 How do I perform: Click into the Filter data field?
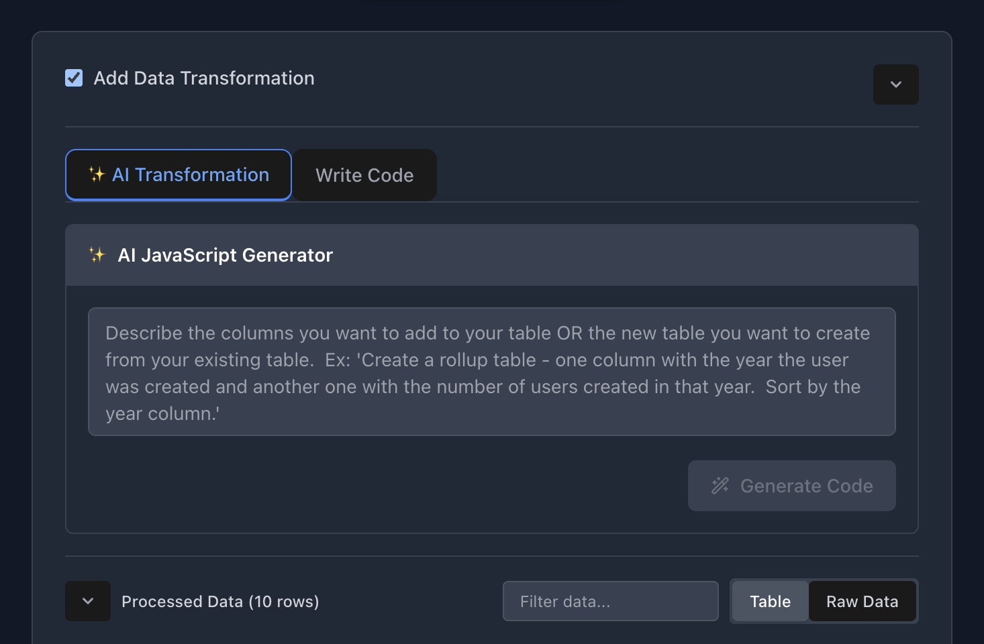(610, 602)
